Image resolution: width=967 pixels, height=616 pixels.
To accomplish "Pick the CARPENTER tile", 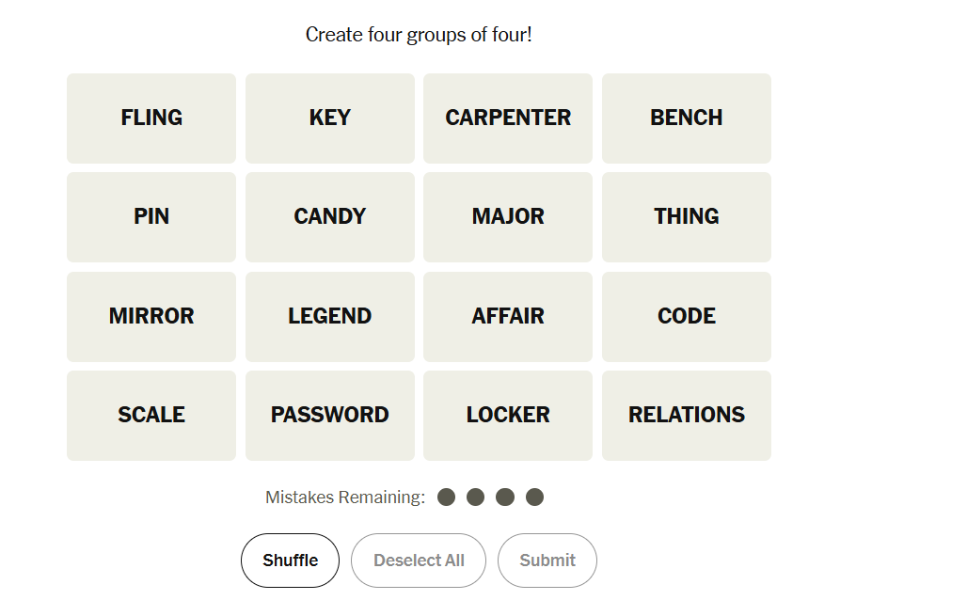I will click(x=508, y=118).
